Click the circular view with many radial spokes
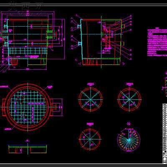Screen dimensions: 167x167 pos(129,139)
